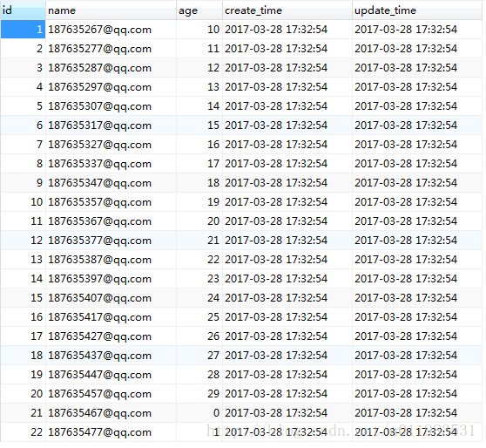Click id cell 9
This screenshot has width=486, height=448.
pos(23,183)
